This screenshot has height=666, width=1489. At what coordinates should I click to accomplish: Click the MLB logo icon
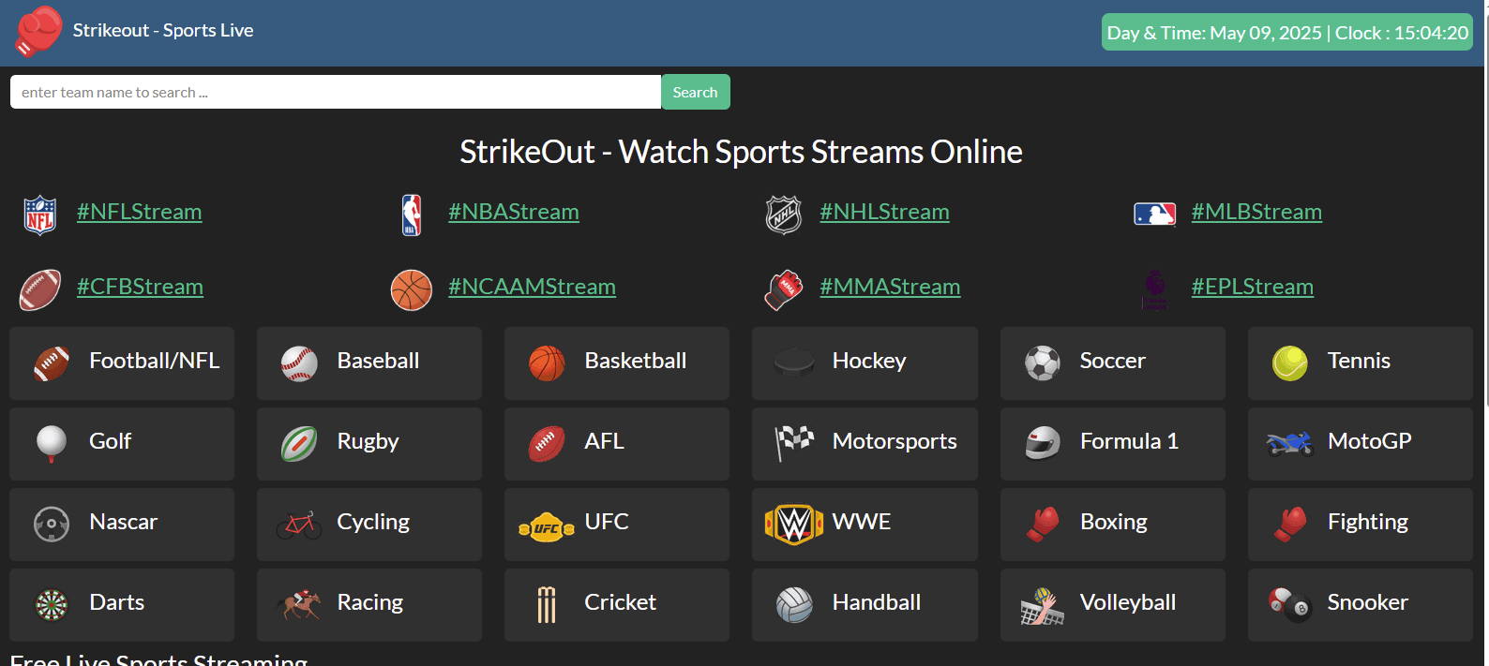pos(1155,215)
